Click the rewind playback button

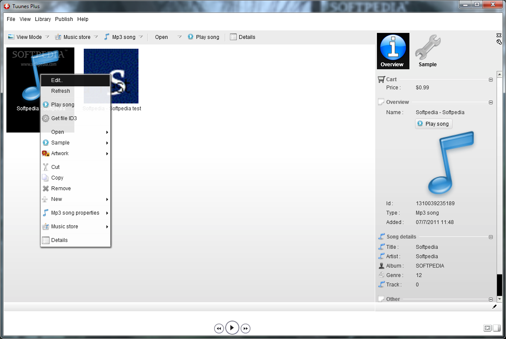[219, 328]
